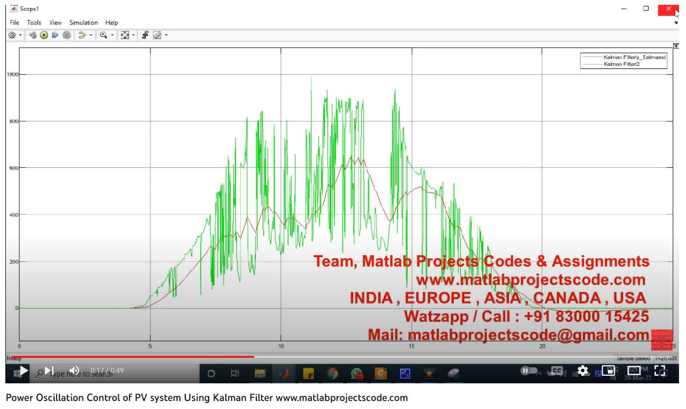686x409 pixels.
Task: Skip to the next video
Action: point(49,370)
